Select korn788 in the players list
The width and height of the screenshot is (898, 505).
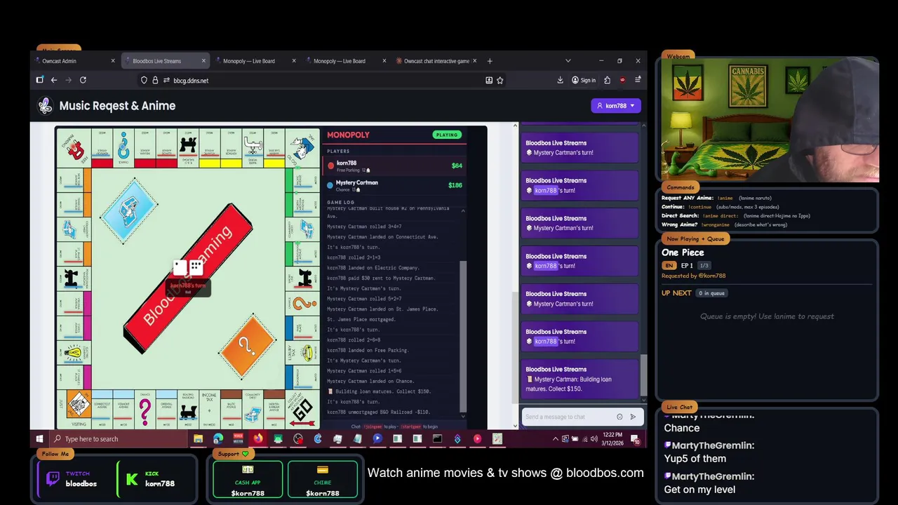[x=395, y=166]
